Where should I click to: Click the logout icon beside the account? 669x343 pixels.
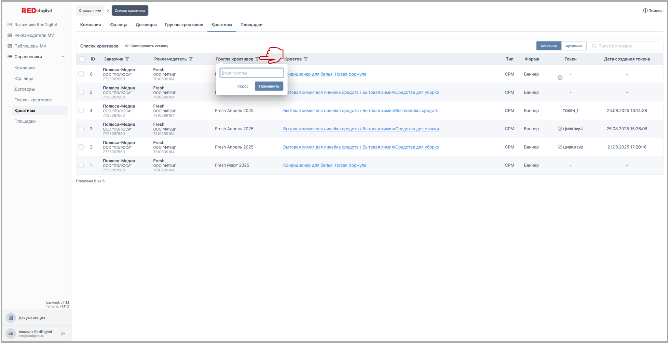(x=63, y=334)
